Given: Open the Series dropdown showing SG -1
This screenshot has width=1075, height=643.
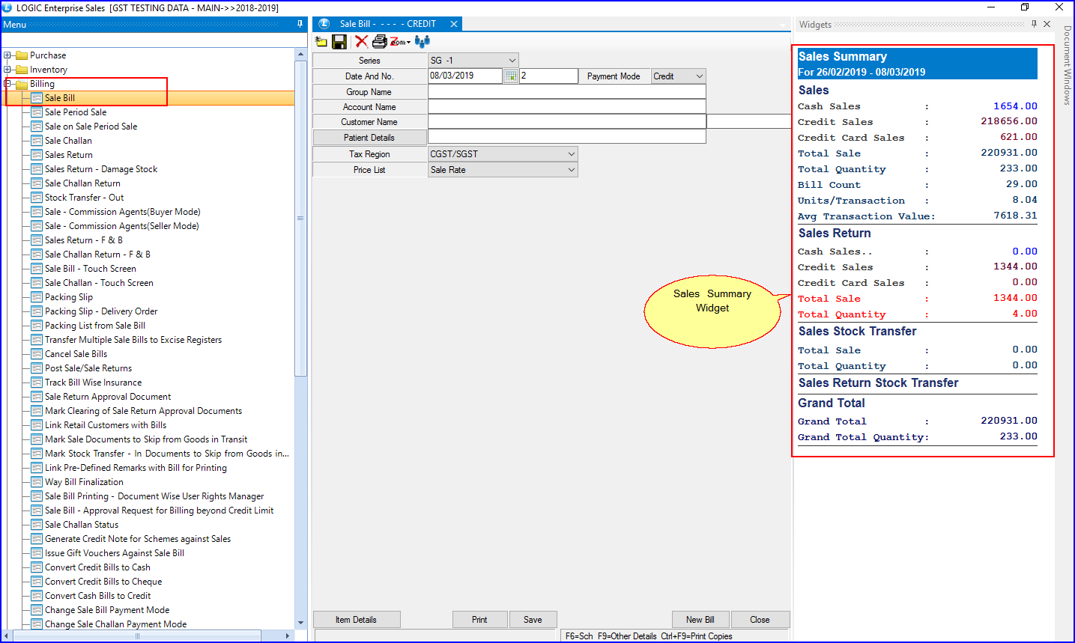Looking at the screenshot, I should click(512, 61).
